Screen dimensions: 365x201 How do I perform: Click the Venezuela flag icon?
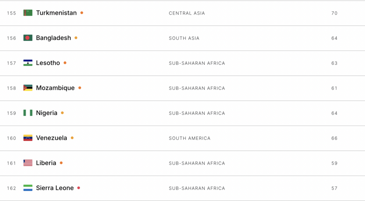click(x=28, y=138)
